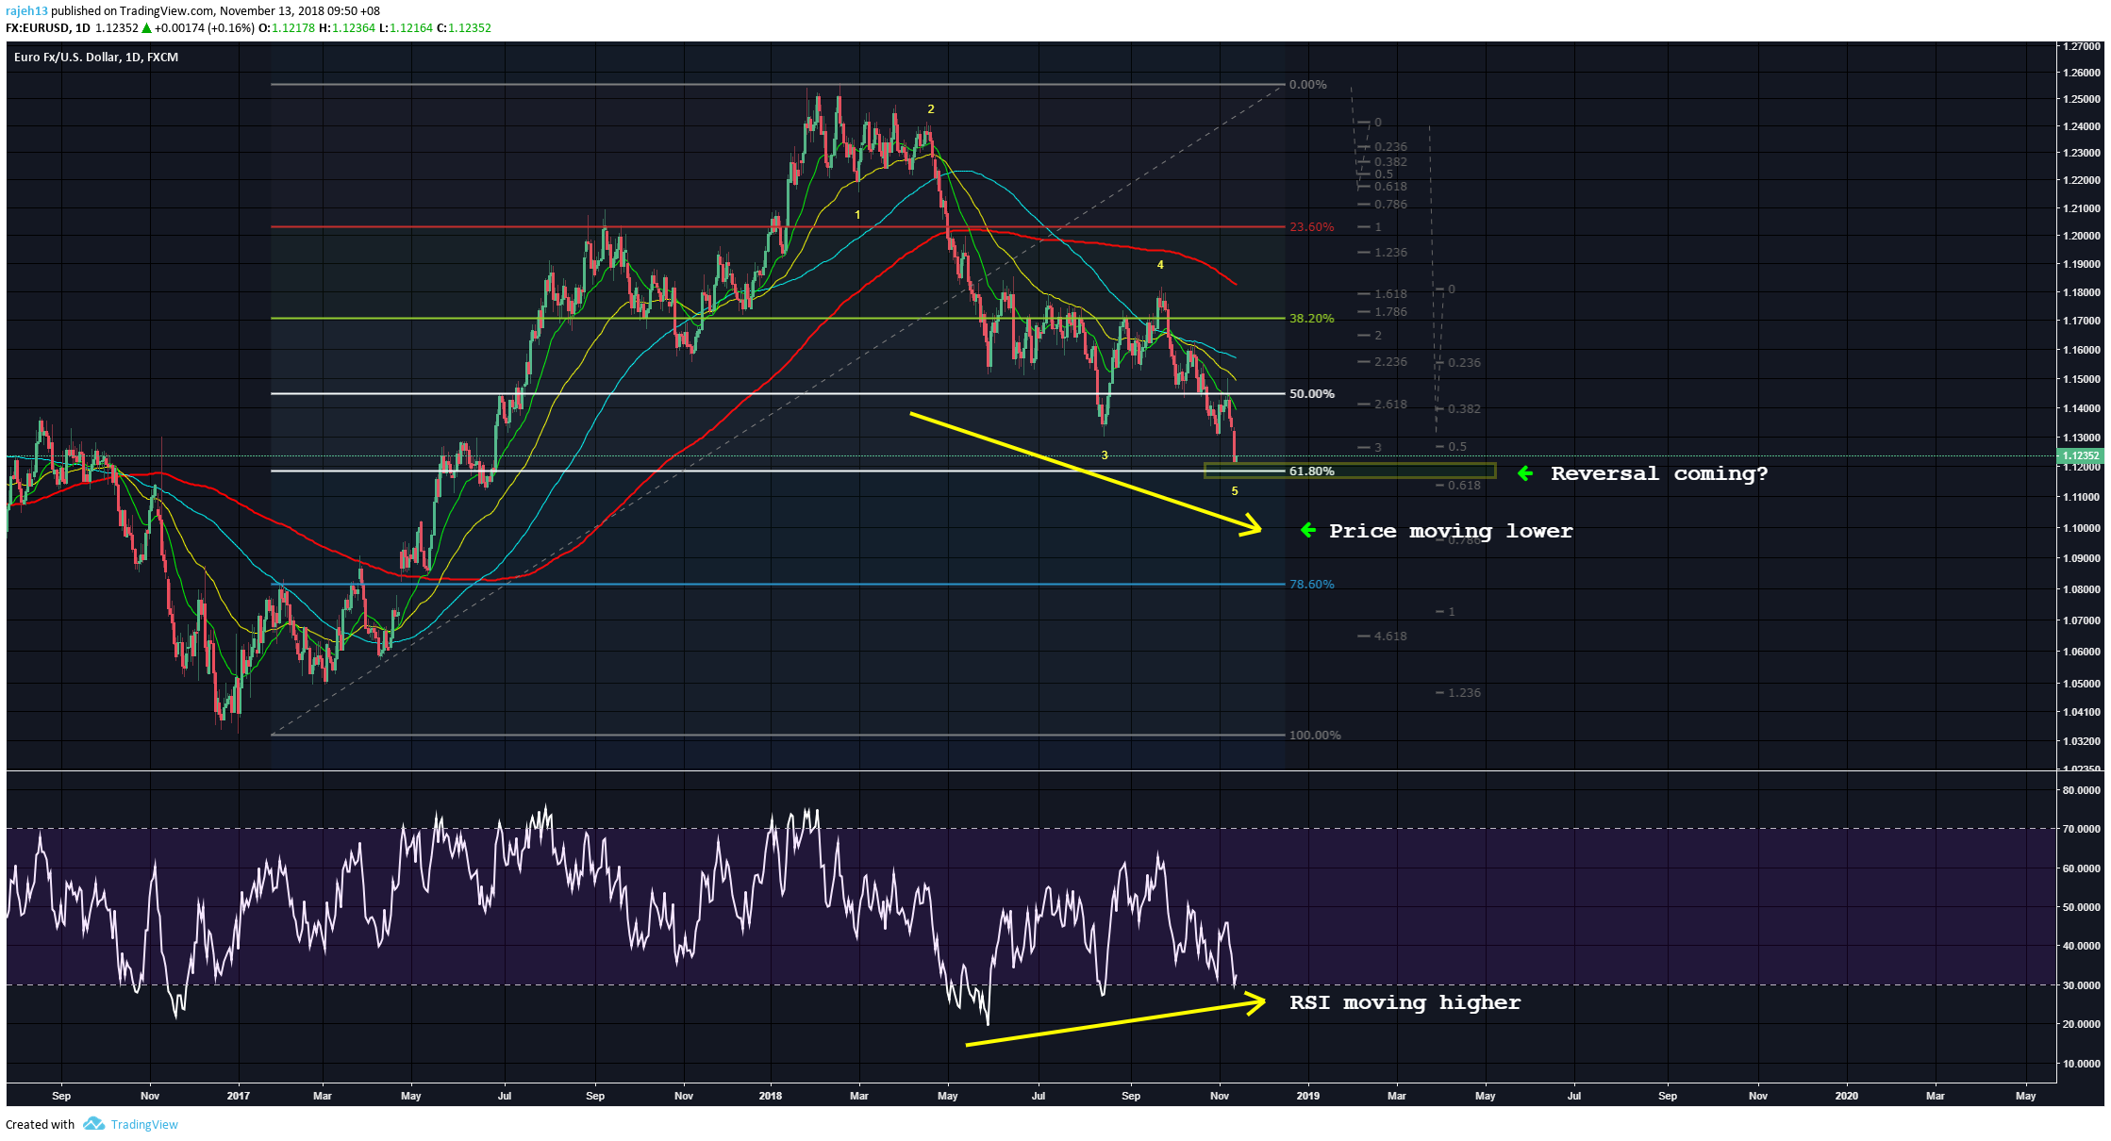This screenshot has width=2111, height=1141.
Task: Click the low value L:1.12164
Action: pyautogui.click(x=406, y=28)
